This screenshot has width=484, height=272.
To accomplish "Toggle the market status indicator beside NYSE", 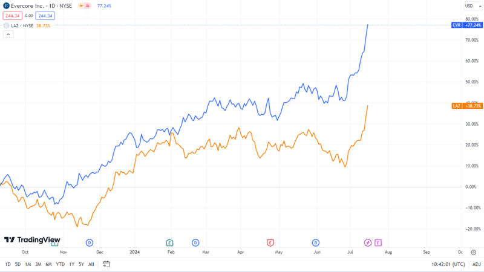I will coord(84,6).
